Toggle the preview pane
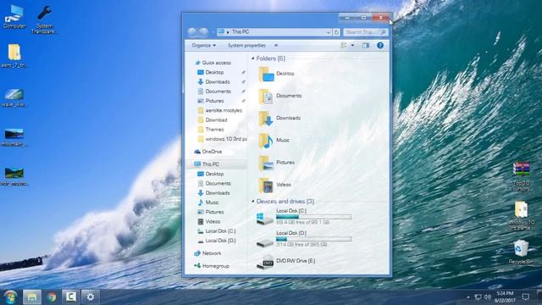542x305 pixels. [366, 45]
